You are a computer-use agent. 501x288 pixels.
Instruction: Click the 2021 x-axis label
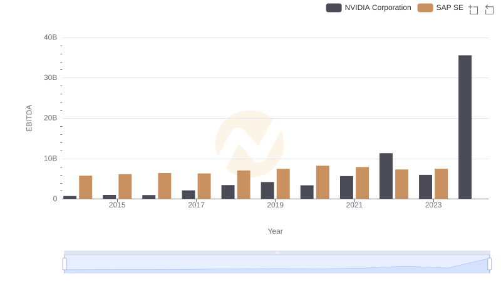click(x=354, y=205)
